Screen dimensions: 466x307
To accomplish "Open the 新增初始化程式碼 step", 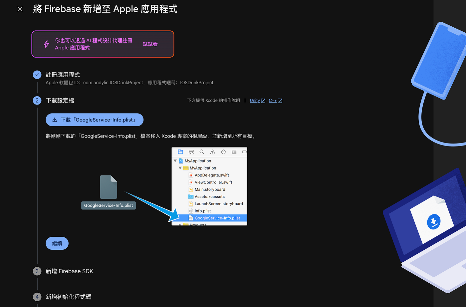I will [x=69, y=297].
